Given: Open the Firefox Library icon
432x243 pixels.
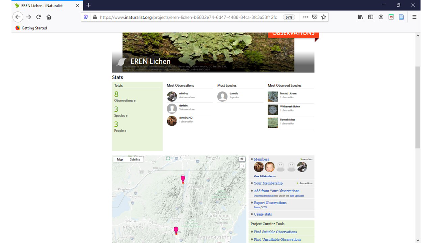Looking at the screenshot, I should pyautogui.click(x=360, y=17).
